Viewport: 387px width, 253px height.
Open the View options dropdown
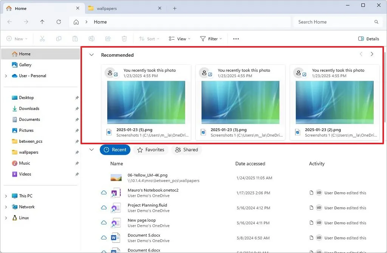coord(179,39)
